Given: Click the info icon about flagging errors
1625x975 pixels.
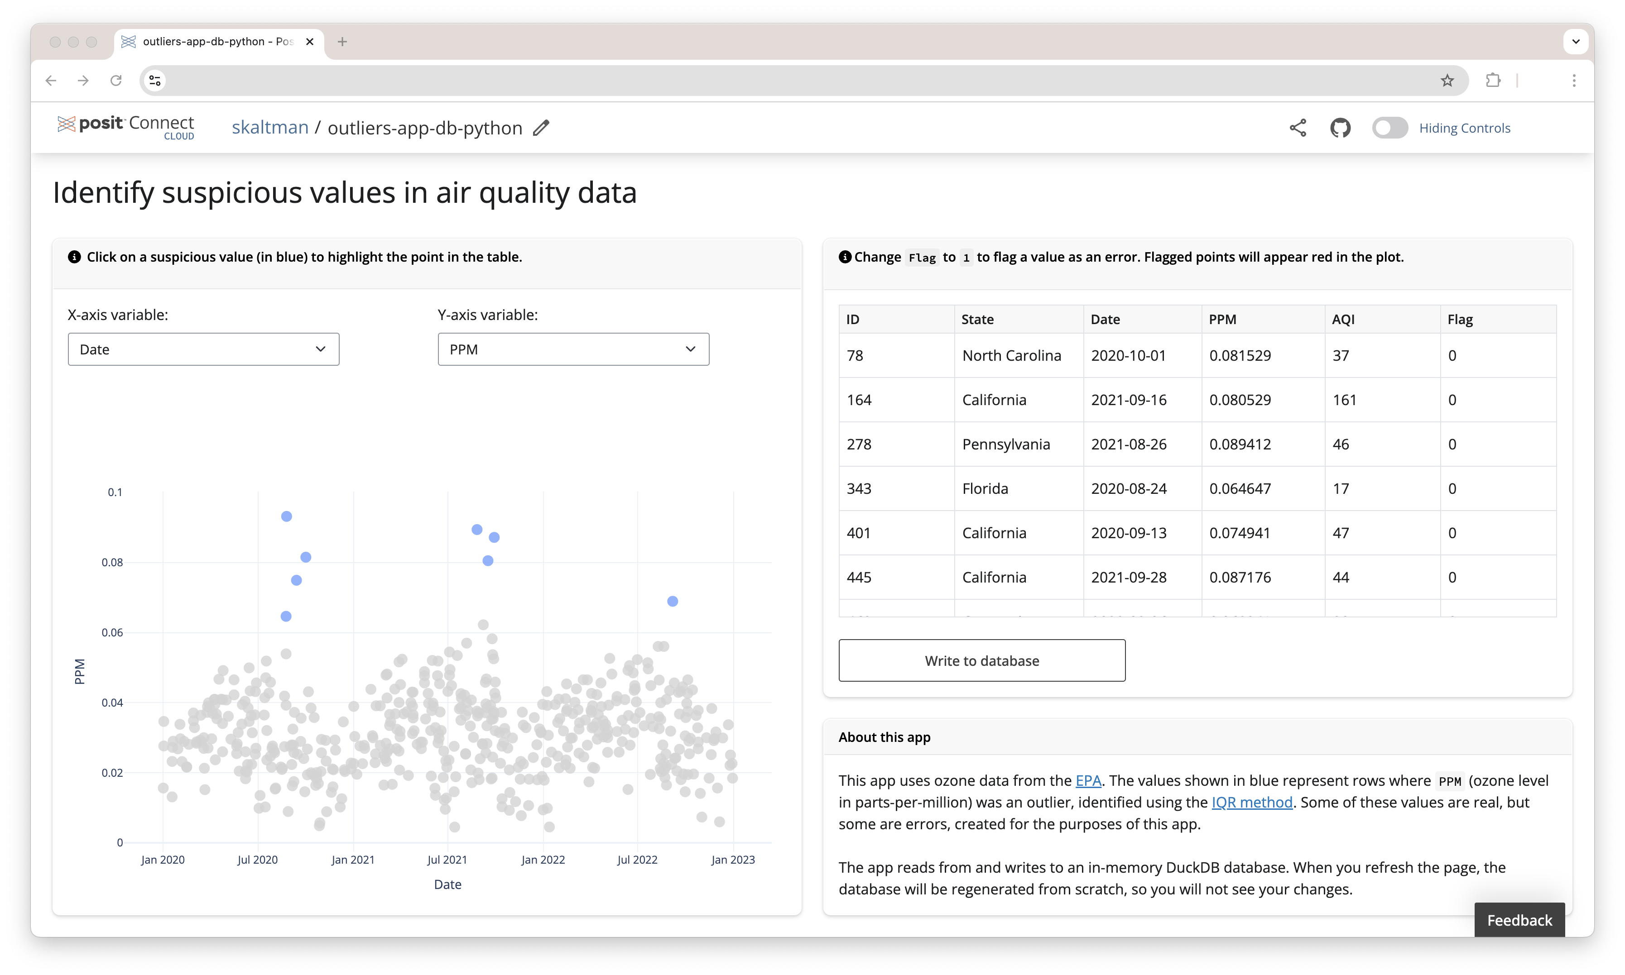Looking at the screenshot, I should (x=845, y=257).
